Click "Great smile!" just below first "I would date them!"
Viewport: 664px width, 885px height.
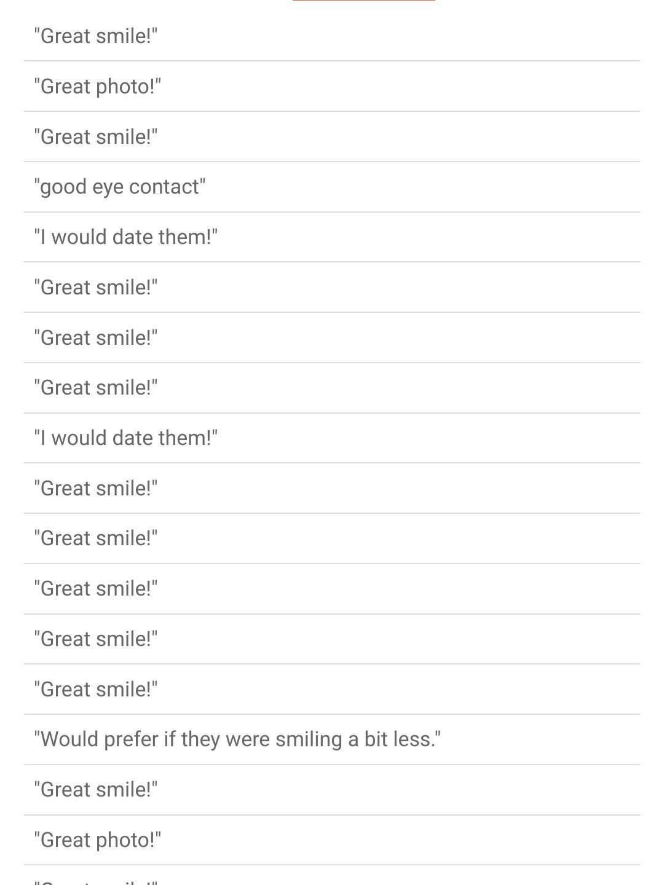tap(96, 288)
